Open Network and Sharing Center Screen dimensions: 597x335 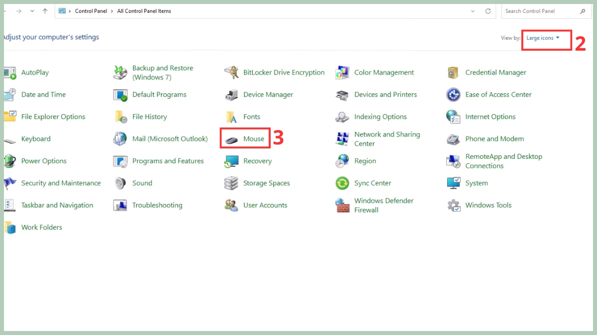(x=387, y=138)
